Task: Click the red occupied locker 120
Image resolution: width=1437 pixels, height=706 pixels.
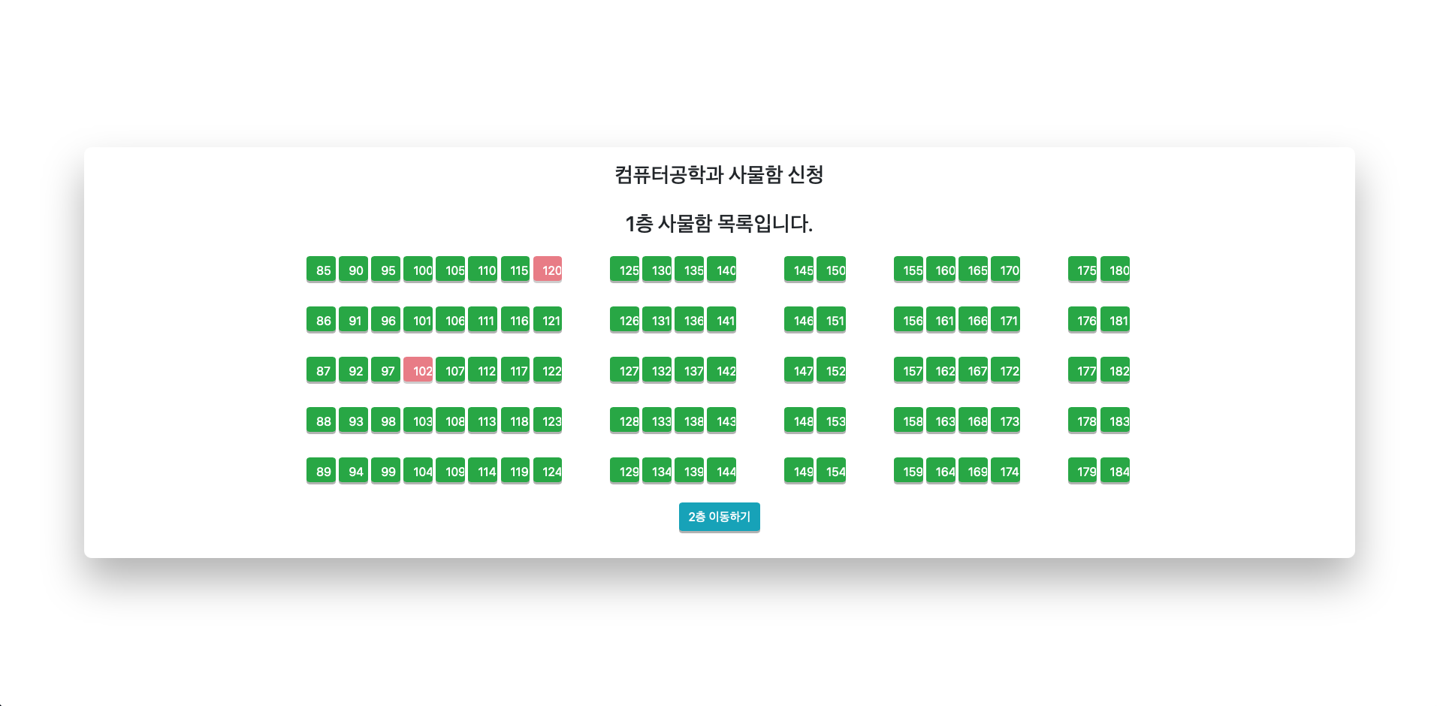Action: pos(548,270)
